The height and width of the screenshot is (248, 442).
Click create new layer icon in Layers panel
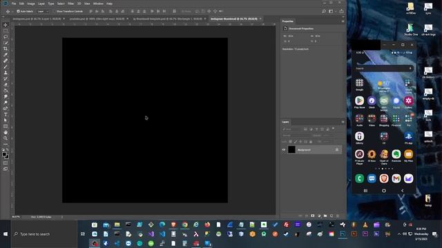pyautogui.click(x=331, y=216)
